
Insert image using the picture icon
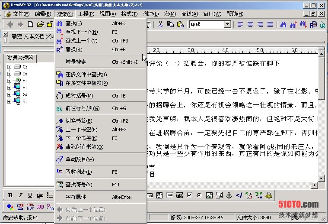pyautogui.click(x=209, y=195)
